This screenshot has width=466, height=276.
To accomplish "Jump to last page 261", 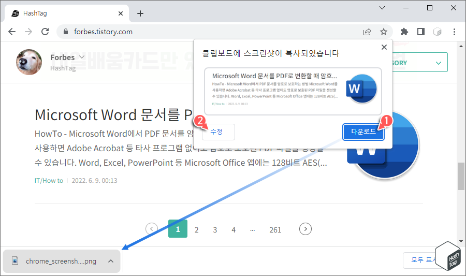I will (275, 229).
